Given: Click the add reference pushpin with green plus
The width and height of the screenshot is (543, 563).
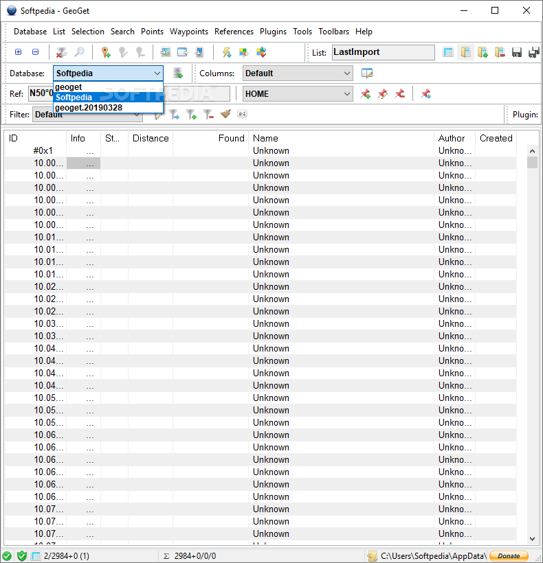Looking at the screenshot, I should (366, 94).
